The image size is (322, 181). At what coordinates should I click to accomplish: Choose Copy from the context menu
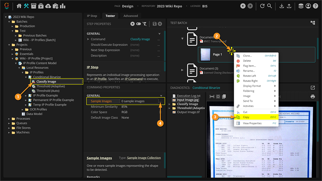pos(246,117)
